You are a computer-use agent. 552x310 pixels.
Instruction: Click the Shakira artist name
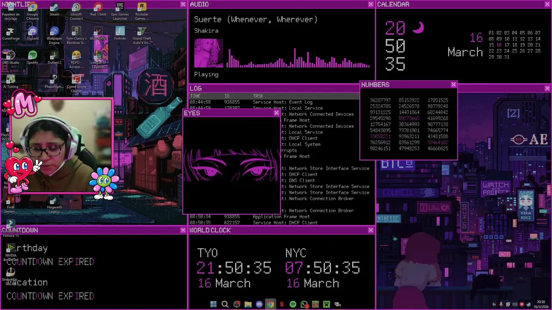coord(206,31)
